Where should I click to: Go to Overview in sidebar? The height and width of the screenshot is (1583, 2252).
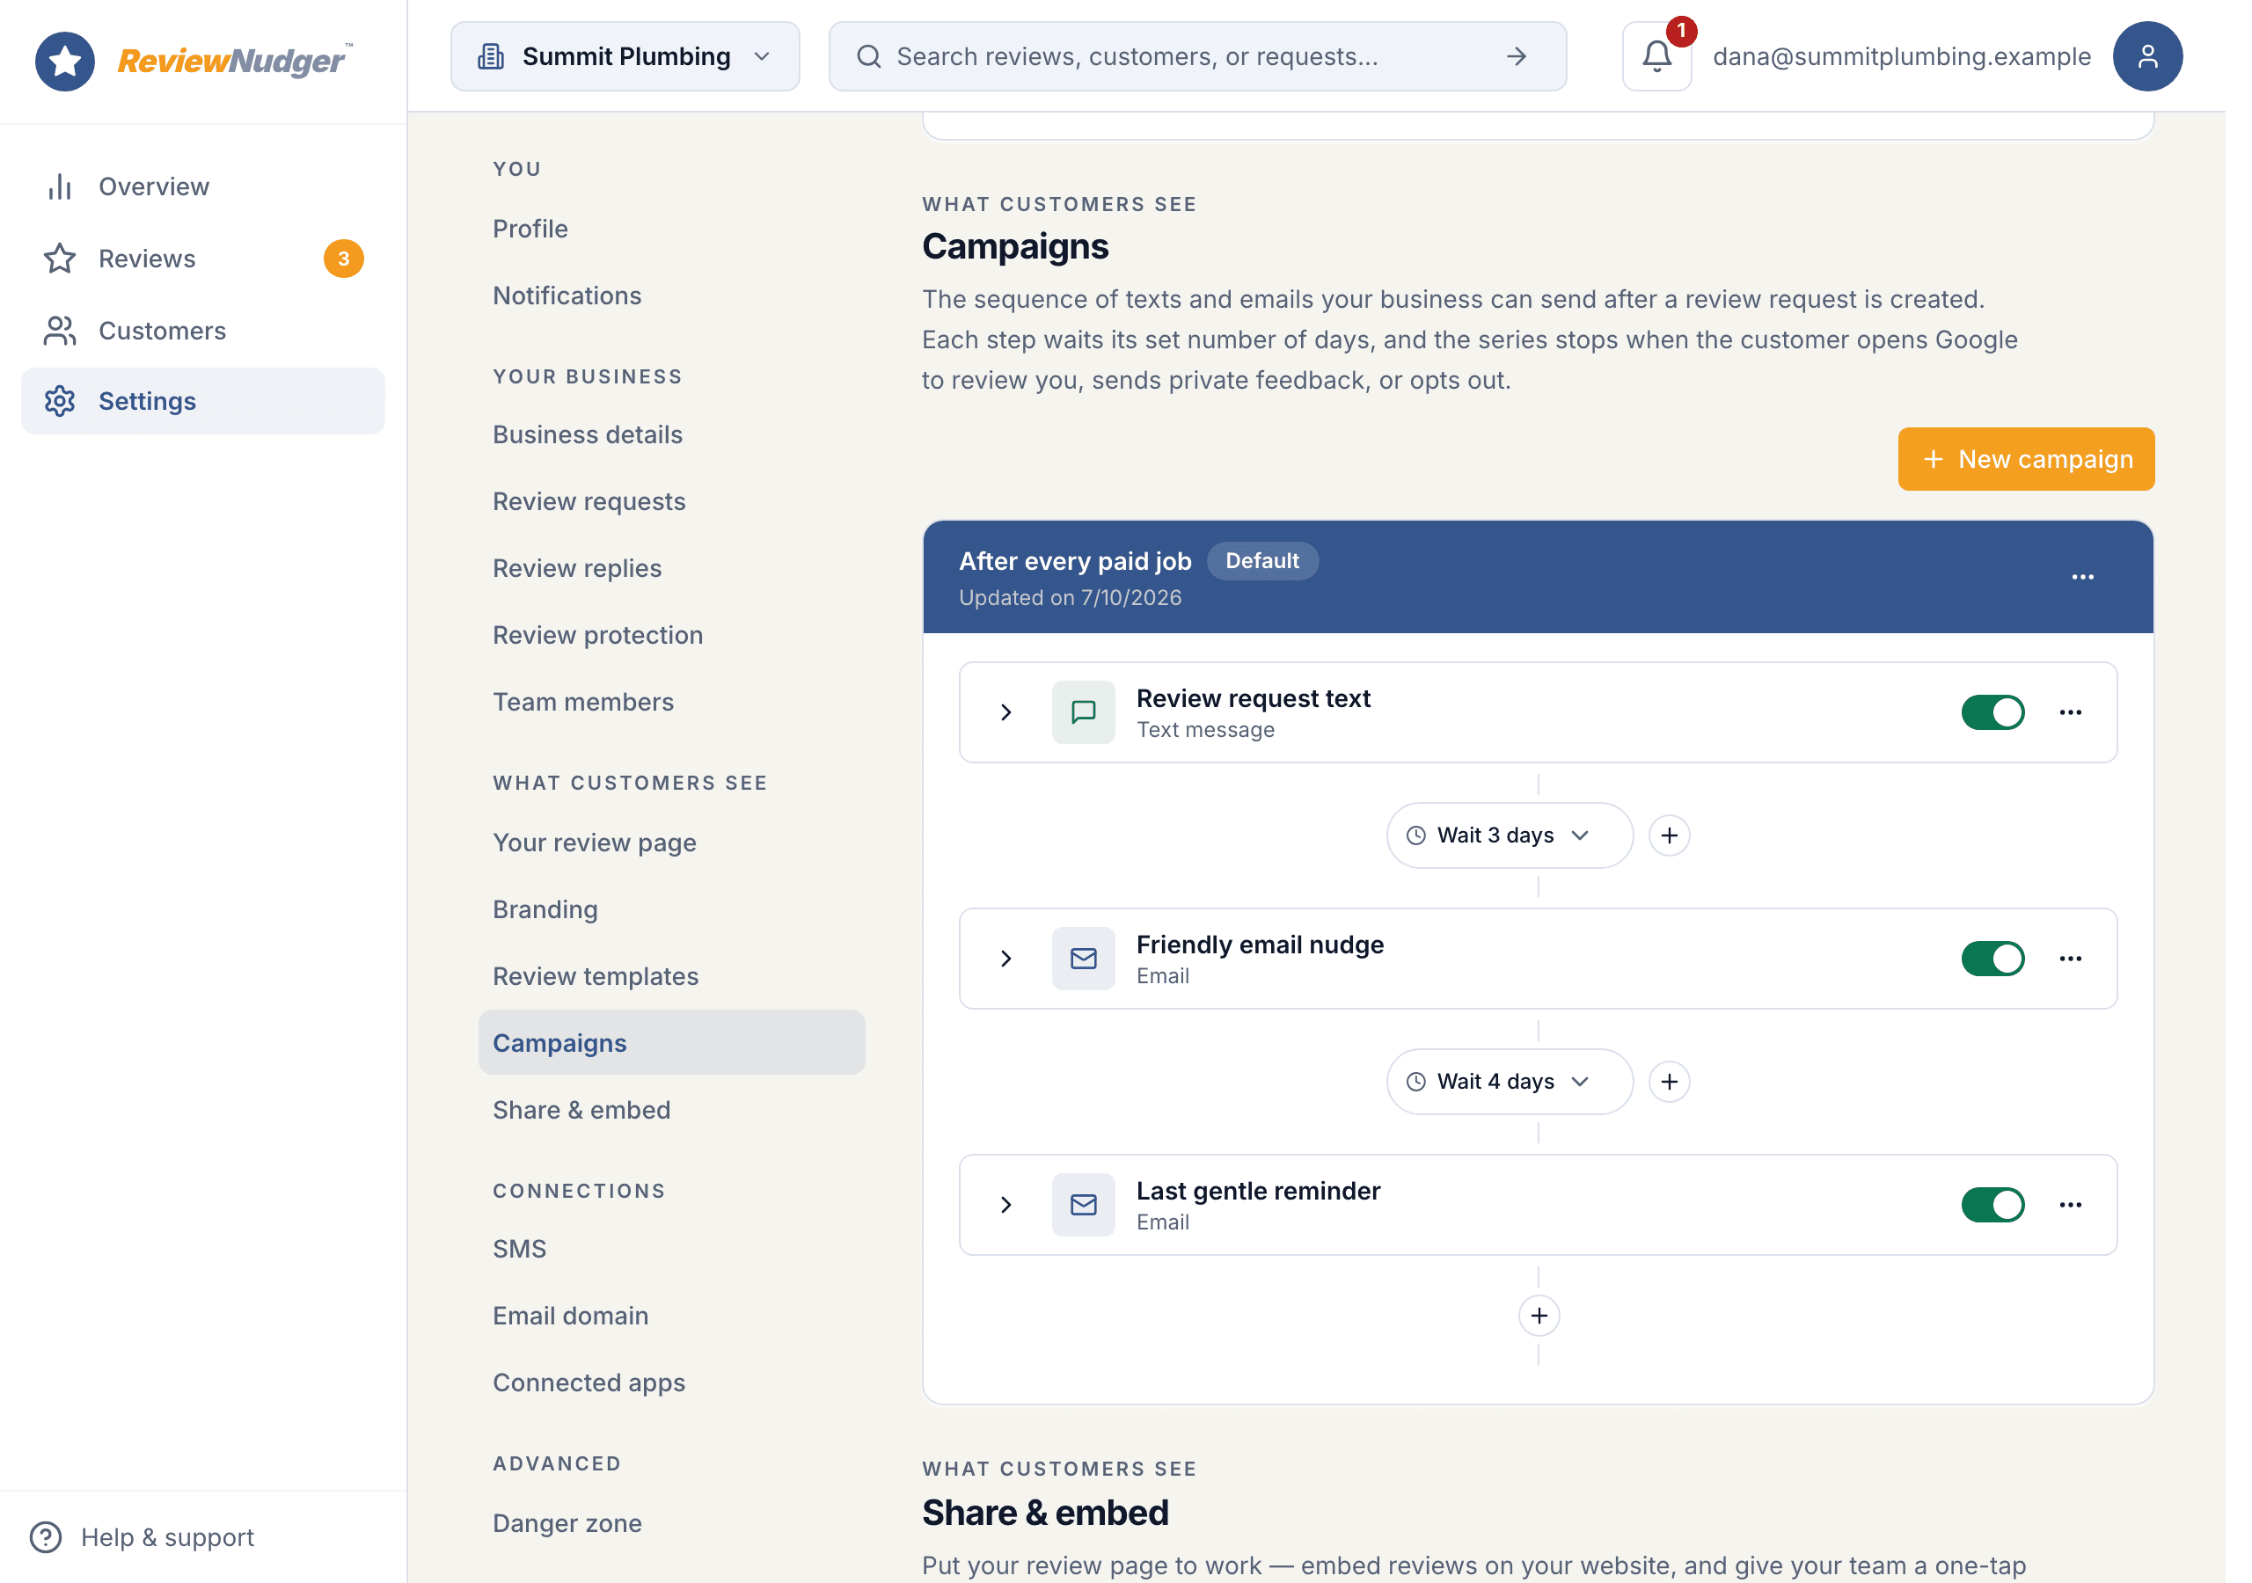point(205,188)
